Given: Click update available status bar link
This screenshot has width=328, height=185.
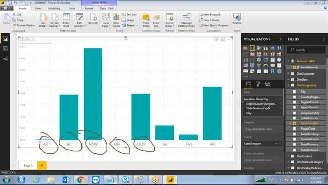Looking at the screenshot, I should click(x=300, y=173).
